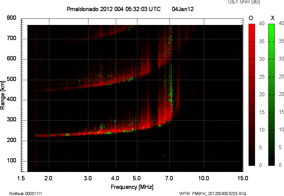Click the 800 km range tick label

[11, 18]
